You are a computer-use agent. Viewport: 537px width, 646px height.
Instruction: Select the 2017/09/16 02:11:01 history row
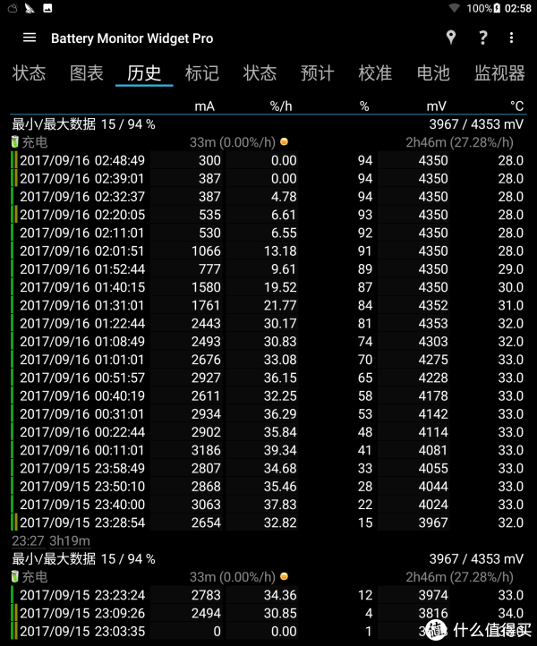(x=268, y=233)
